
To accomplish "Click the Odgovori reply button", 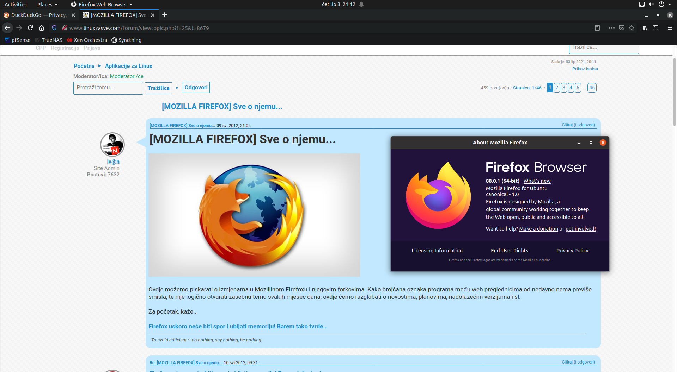I will (196, 88).
